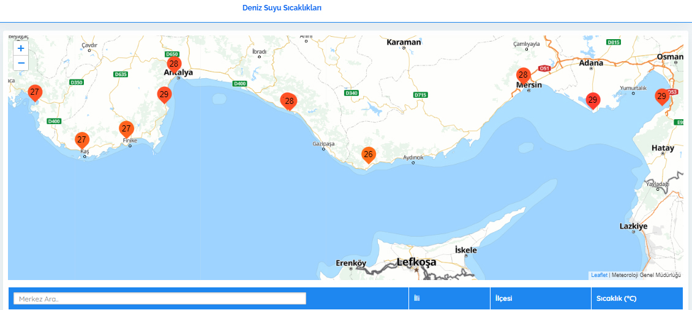Open the 28 marker northwest of Gazipaşa
Image resolution: width=692 pixels, height=310 pixels.
[x=288, y=102]
